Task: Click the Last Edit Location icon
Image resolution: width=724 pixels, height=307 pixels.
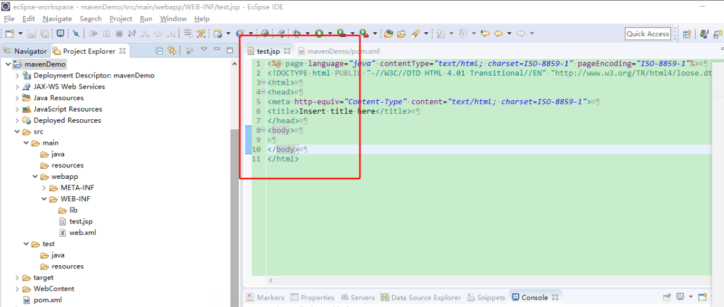Action: point(485,33)
